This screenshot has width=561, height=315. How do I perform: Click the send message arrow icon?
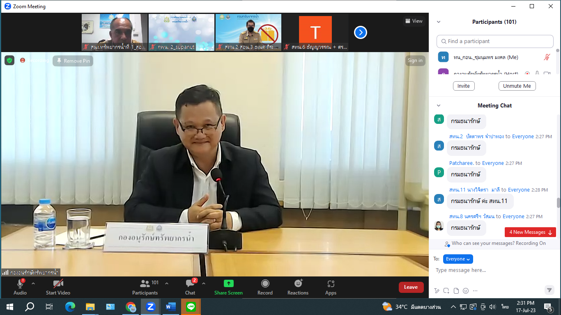click(549, 290)
